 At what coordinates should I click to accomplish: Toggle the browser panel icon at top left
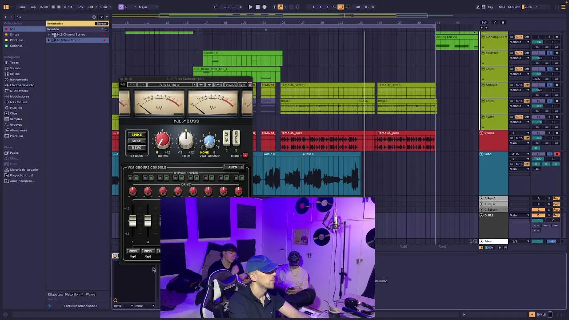pyautogui.click(x=6, y=7)
